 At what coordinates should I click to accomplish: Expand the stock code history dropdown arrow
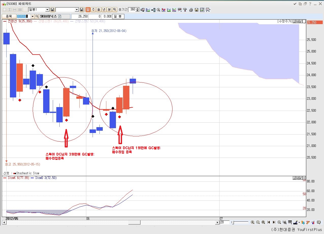tap(32, 16)
